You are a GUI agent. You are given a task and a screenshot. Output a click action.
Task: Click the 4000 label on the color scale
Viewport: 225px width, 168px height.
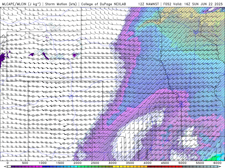(148, 163)
